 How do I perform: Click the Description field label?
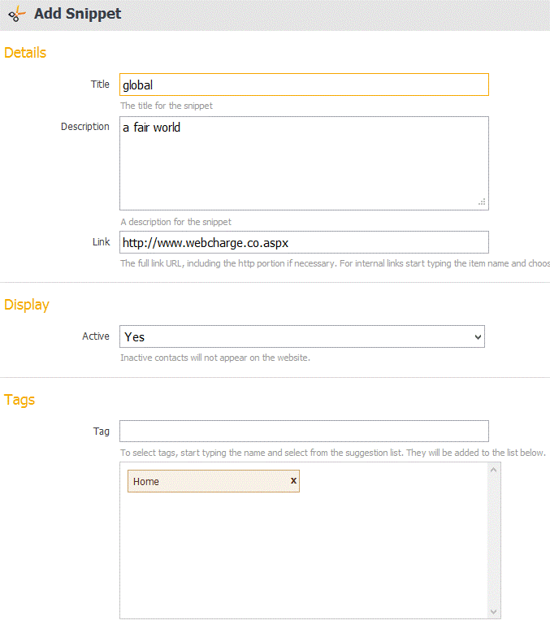(85, 127)
